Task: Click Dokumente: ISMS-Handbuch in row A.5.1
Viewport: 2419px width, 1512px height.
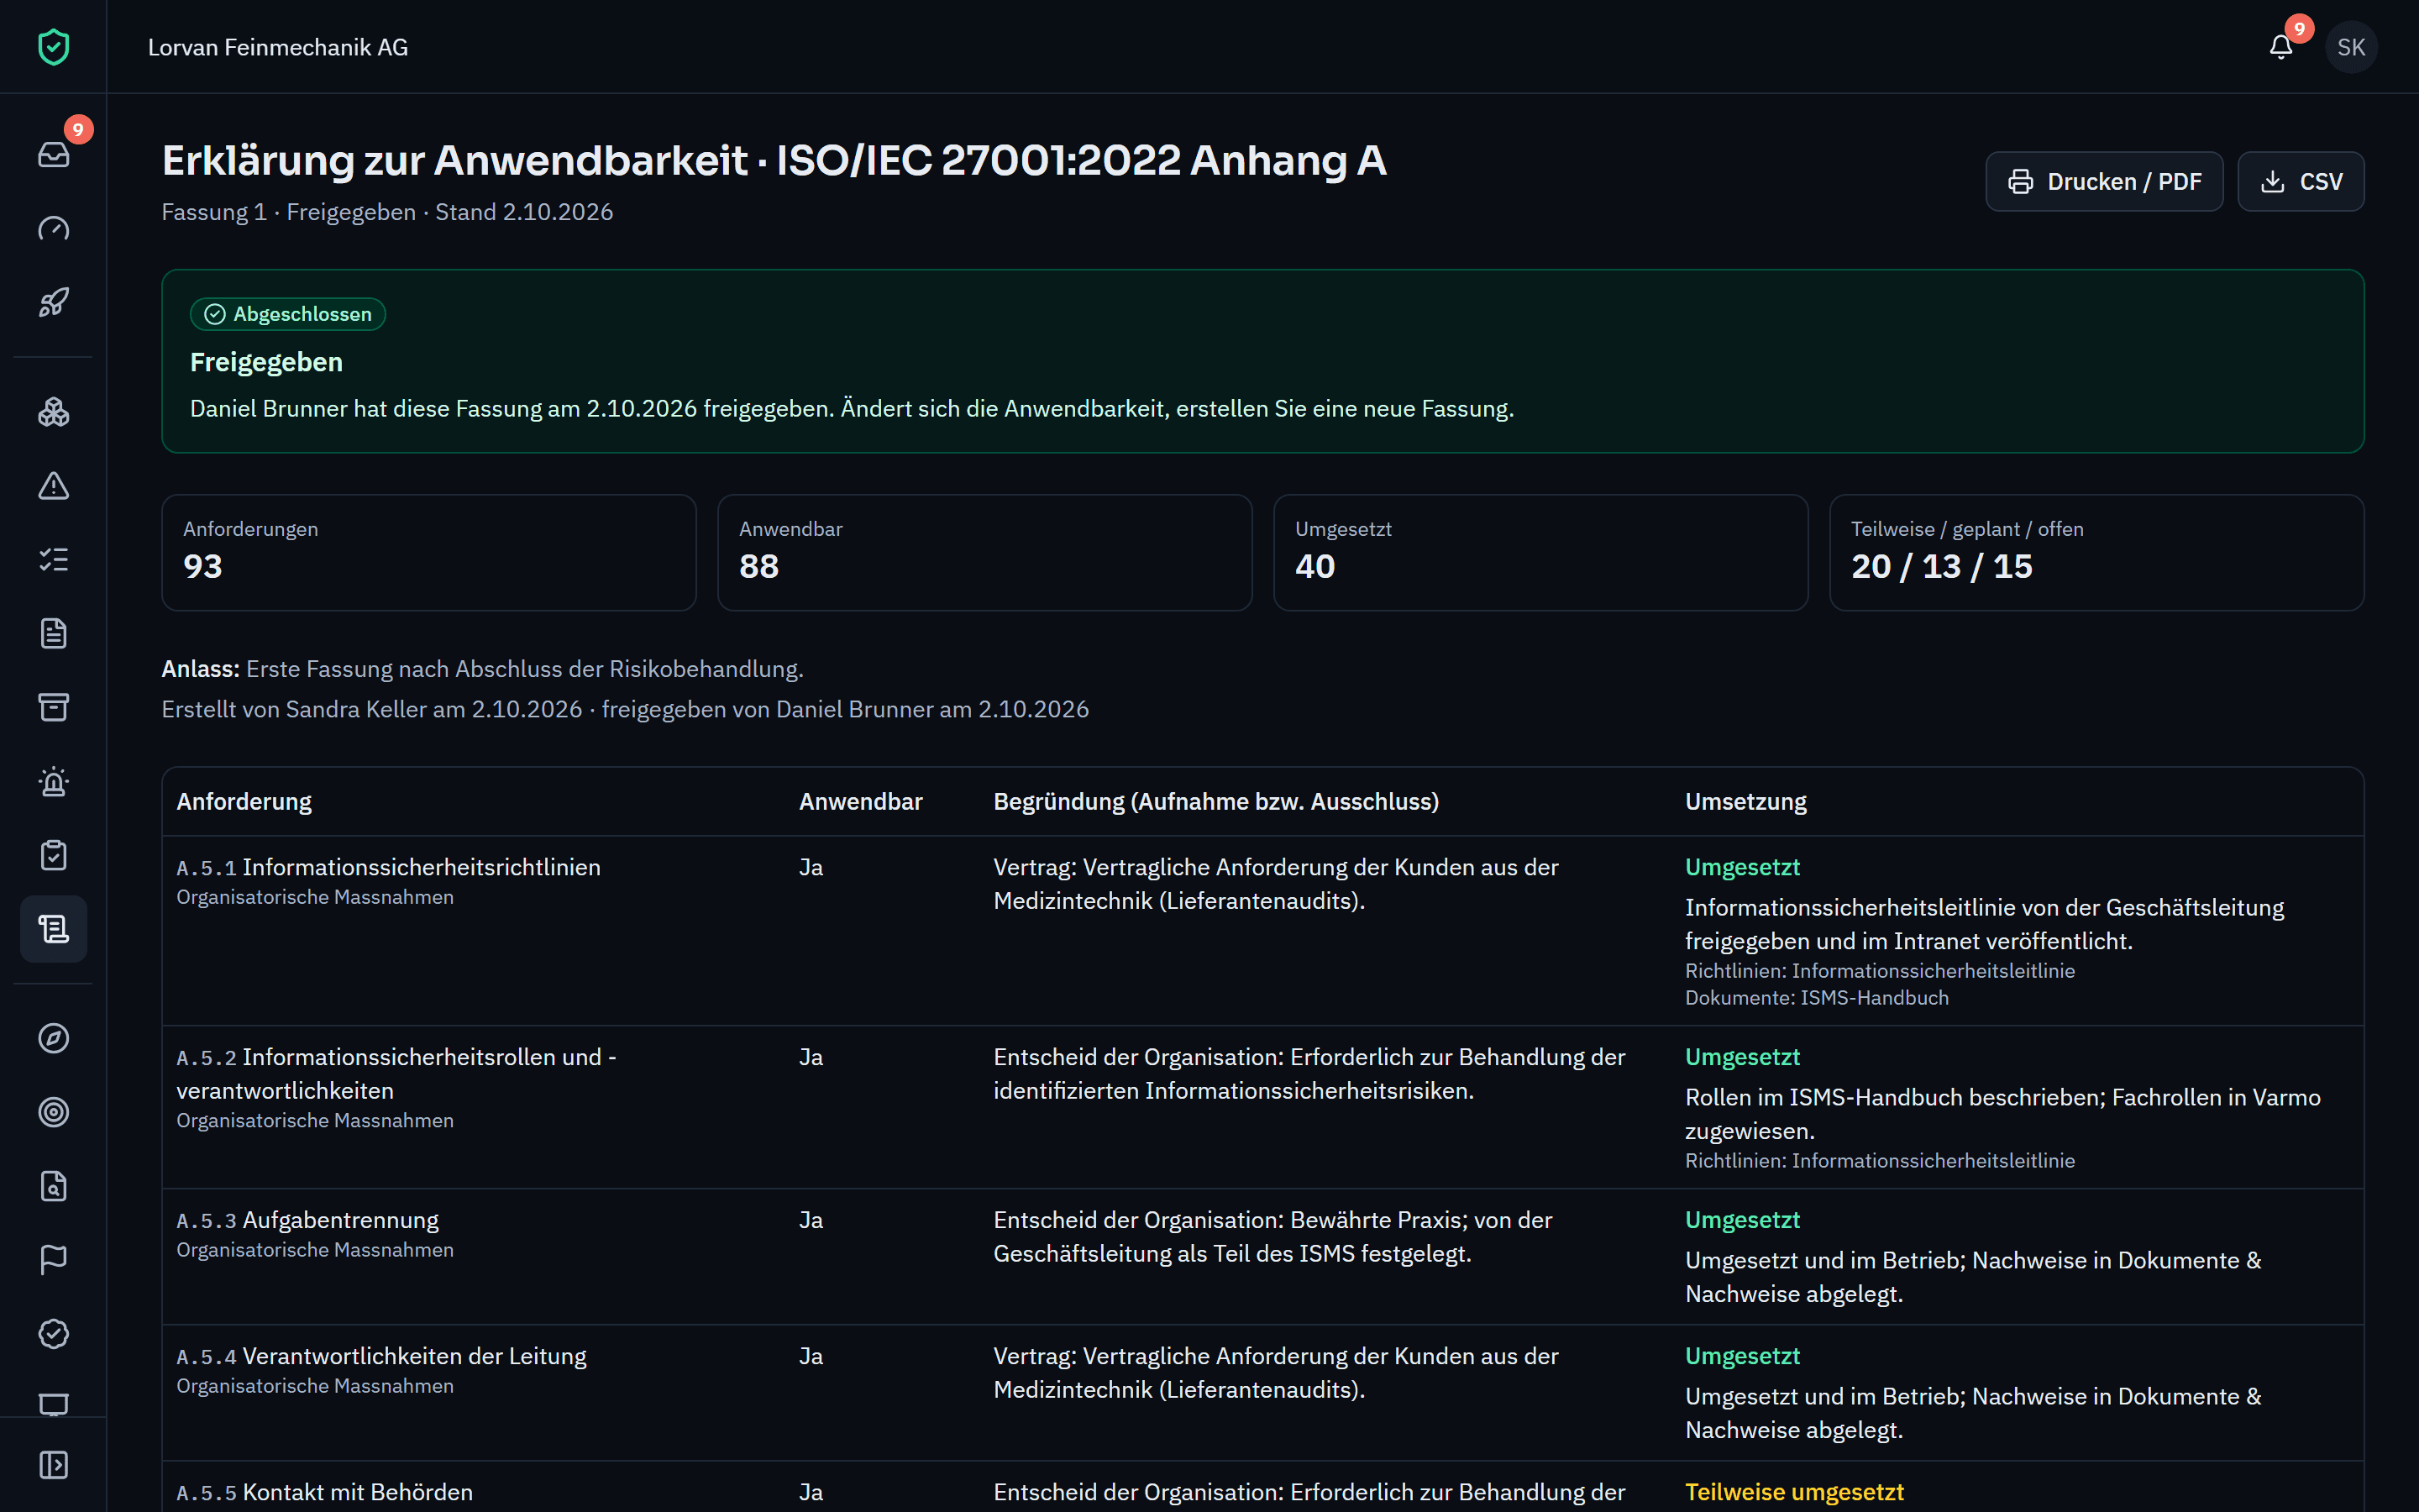Action: pyautogui.click(x=1816, y=998)
